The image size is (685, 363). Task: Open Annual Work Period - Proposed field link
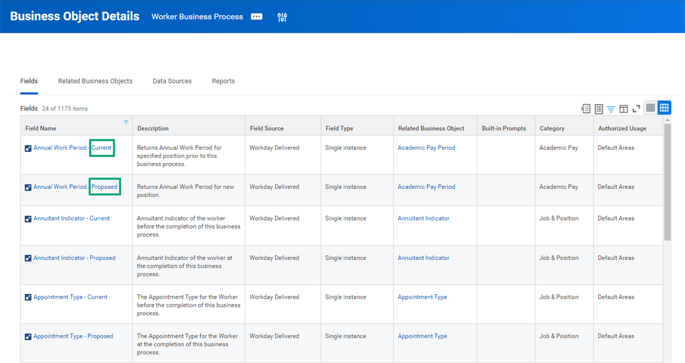(75, 187)
